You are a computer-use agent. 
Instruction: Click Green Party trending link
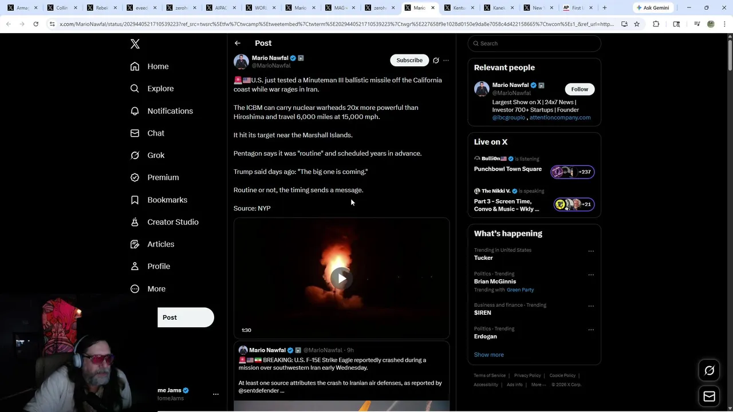click(520, 290)
